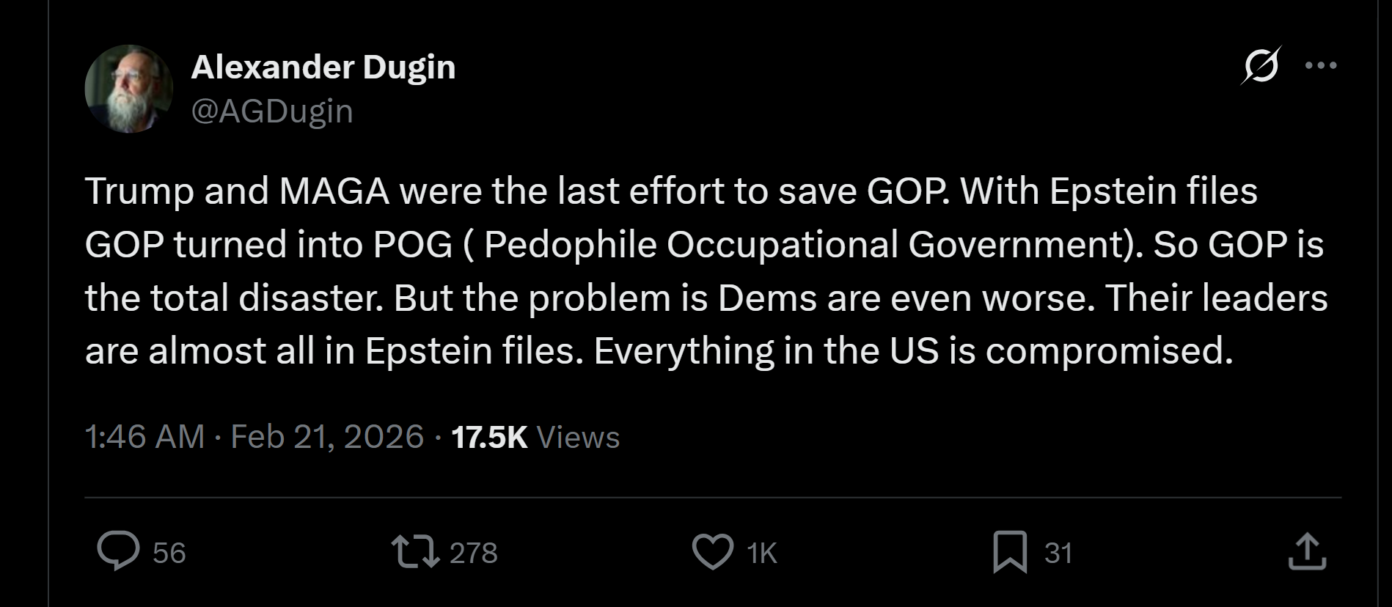1392x607 pixels.
Task: Click the repost arrows icon
Action: pyautogui.click(x=415, y=552)
